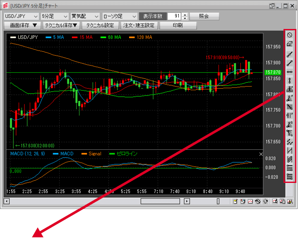The image size is (298, 240).
Task: Select the Gann fan downward tool
Action: click(290, 133)
